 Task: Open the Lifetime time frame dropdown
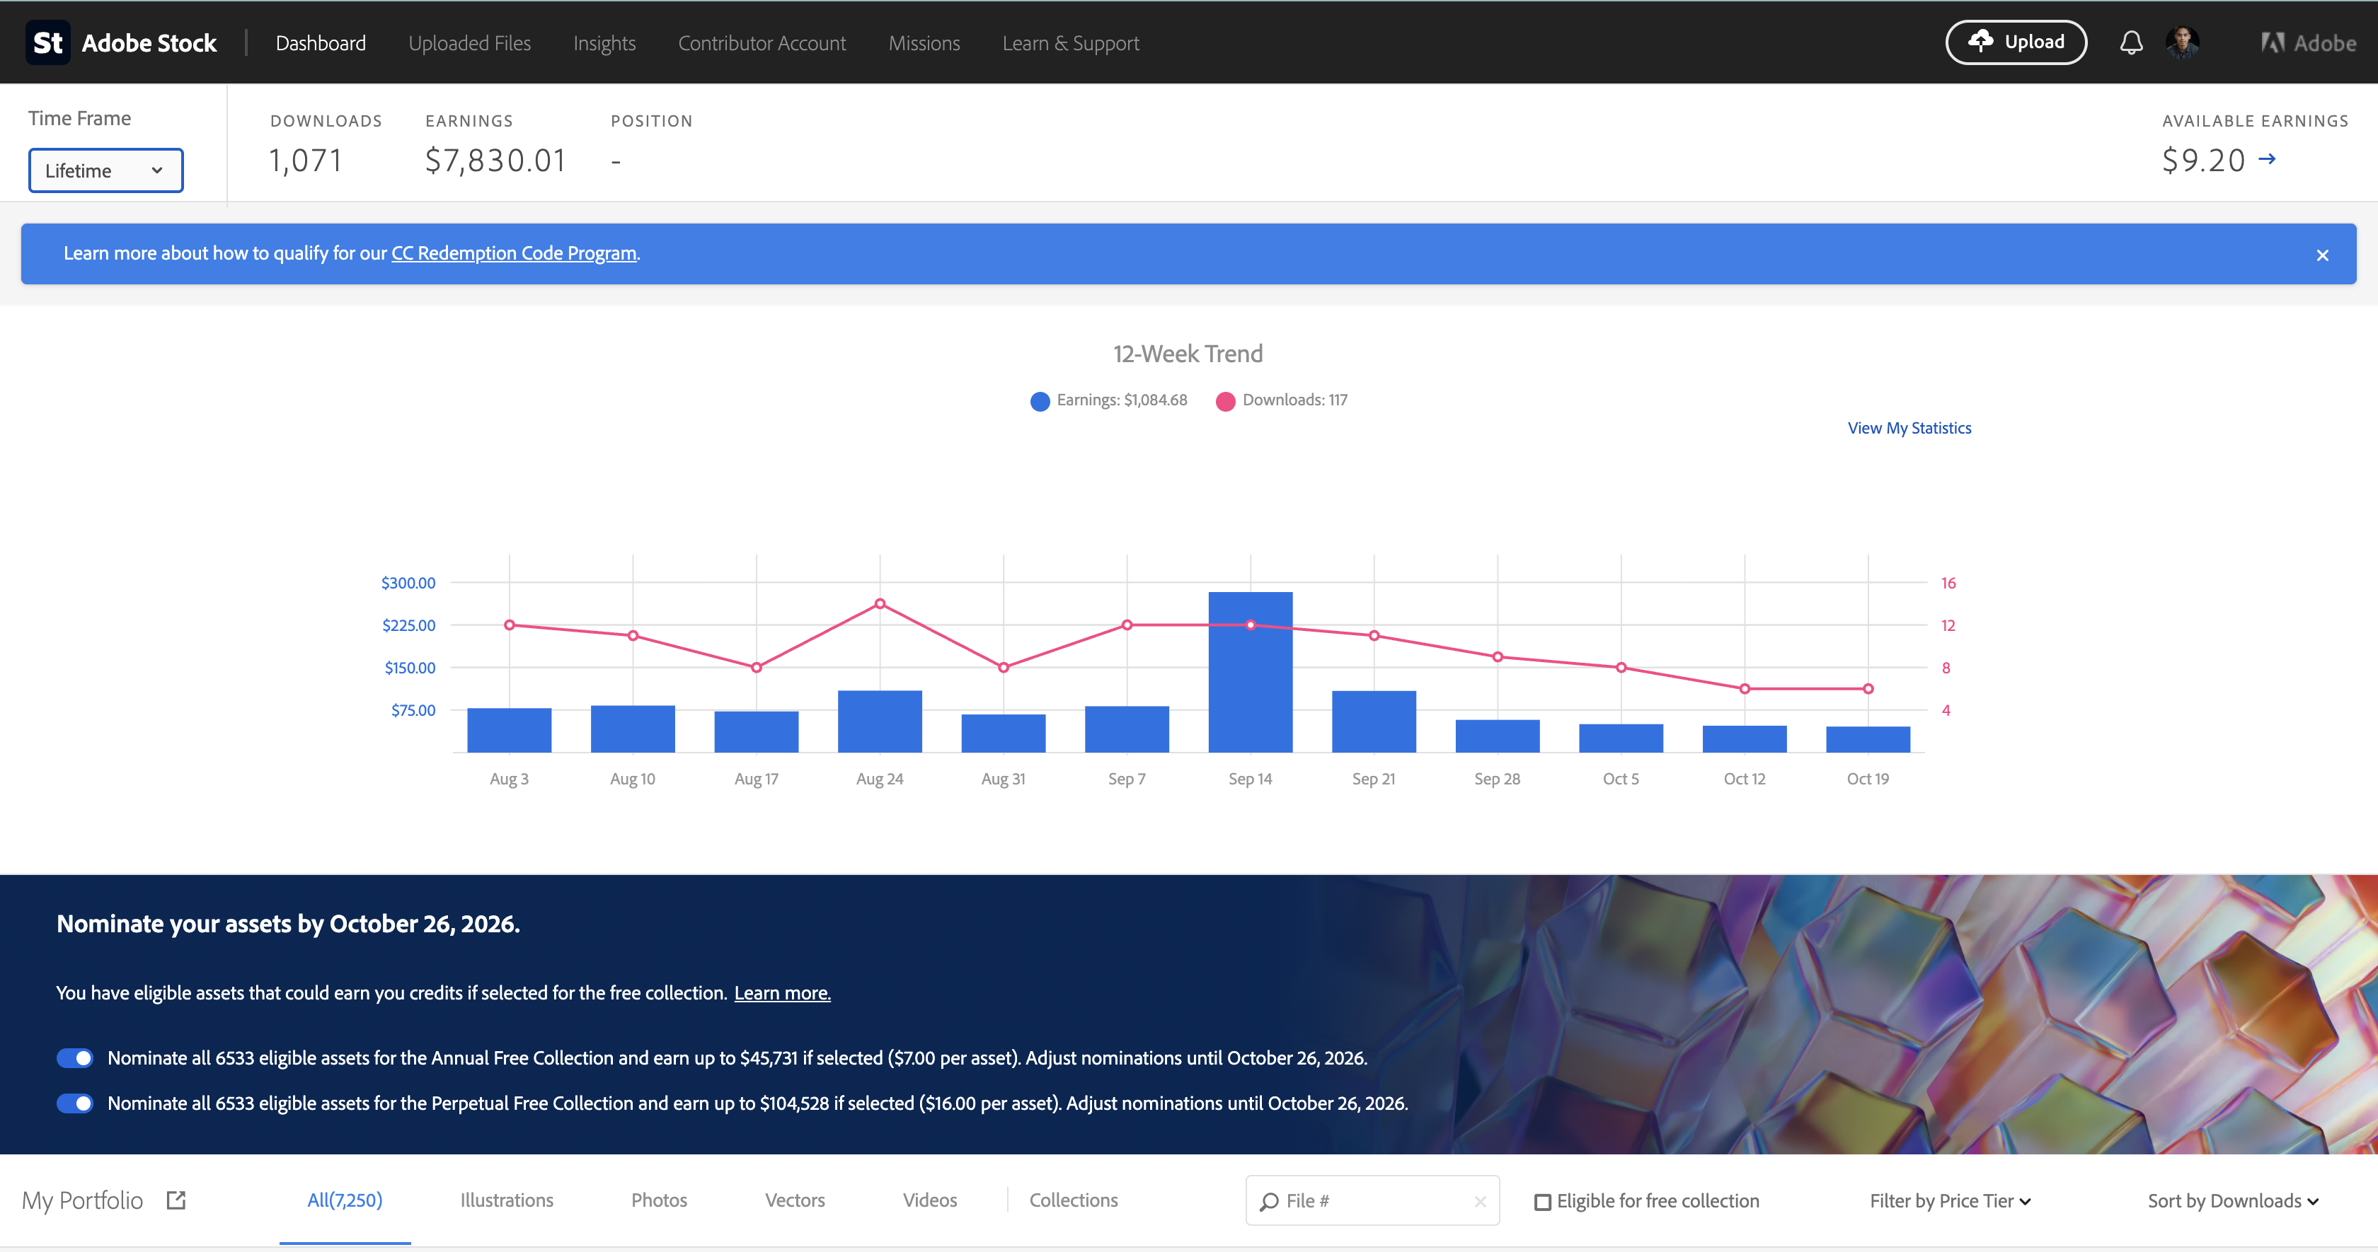[105, 170]
